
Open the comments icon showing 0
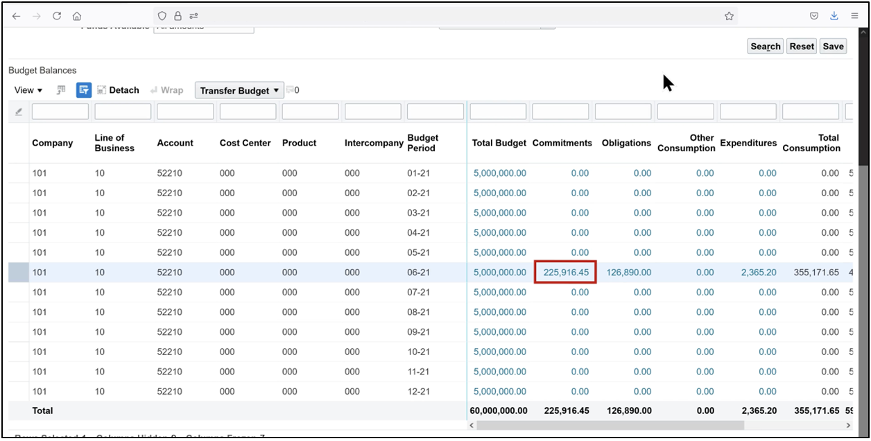tap(291, 89)
